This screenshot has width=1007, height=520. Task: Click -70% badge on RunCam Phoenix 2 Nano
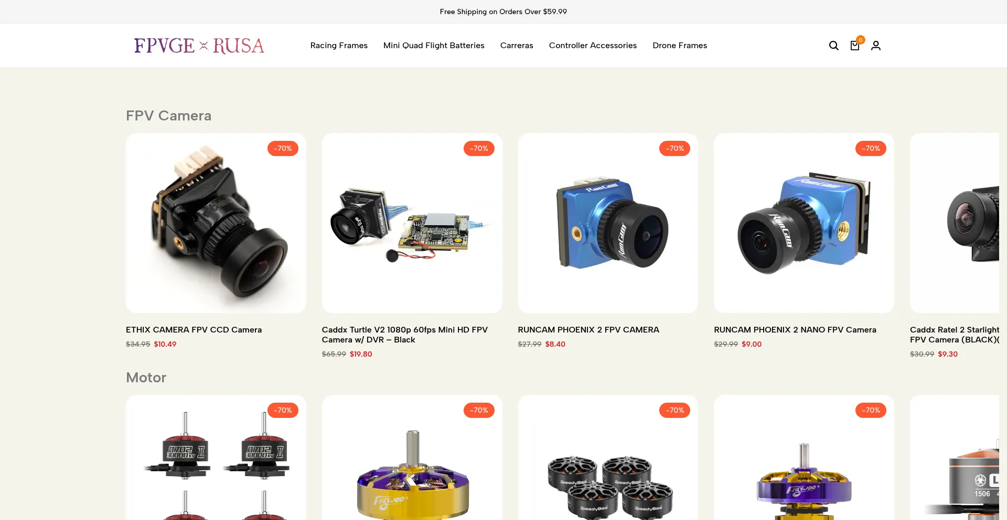click(x=871, y=149)
